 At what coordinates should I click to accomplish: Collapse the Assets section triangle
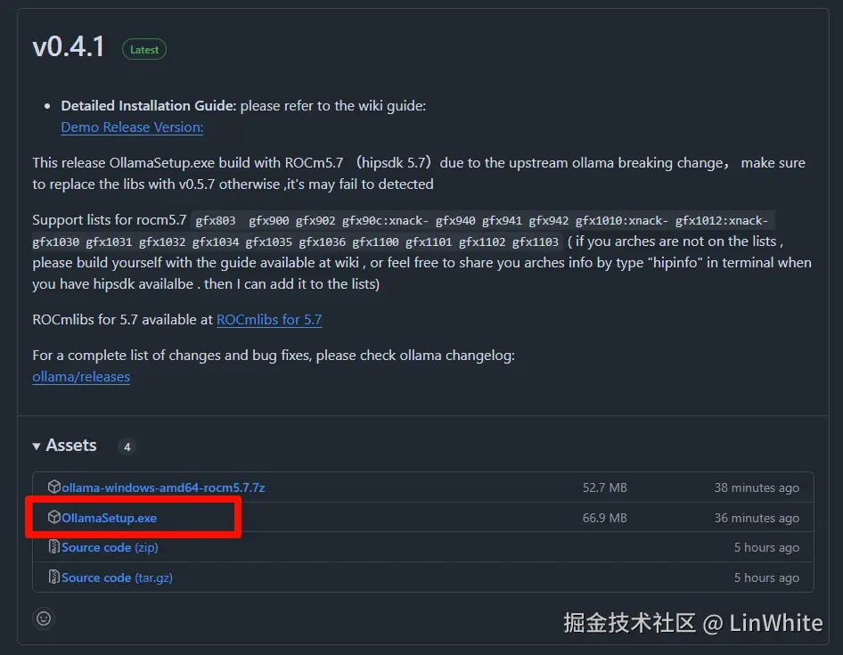pyautogui.click(x=37, y=445)
